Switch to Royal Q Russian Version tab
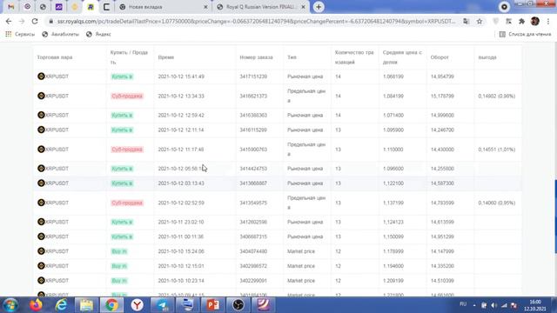Image resolution: width=557 pixels, height=313 pixels. 261,7
